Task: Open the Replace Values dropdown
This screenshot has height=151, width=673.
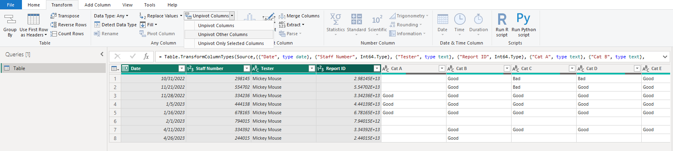Action: coord(161,16)
